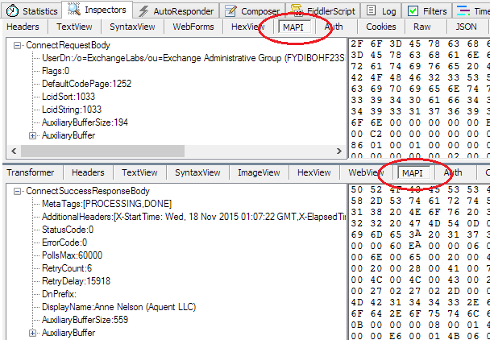Select LcidString:1033 row
This screenshot has width=490, height=340.
72,110
